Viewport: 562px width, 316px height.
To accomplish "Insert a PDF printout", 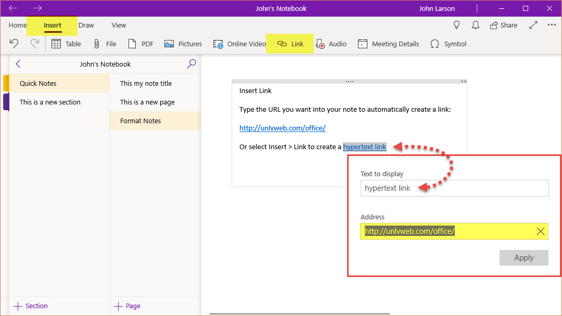I will click(140, 44).
